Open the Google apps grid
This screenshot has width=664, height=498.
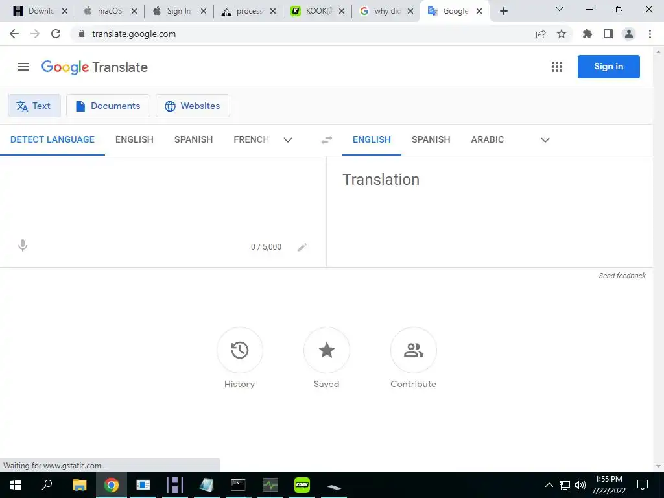click(x=557, y=67)
